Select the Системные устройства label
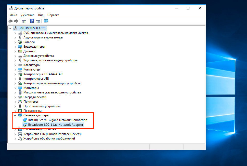Screen dimensions: 247x166 (x=40, y=129)
